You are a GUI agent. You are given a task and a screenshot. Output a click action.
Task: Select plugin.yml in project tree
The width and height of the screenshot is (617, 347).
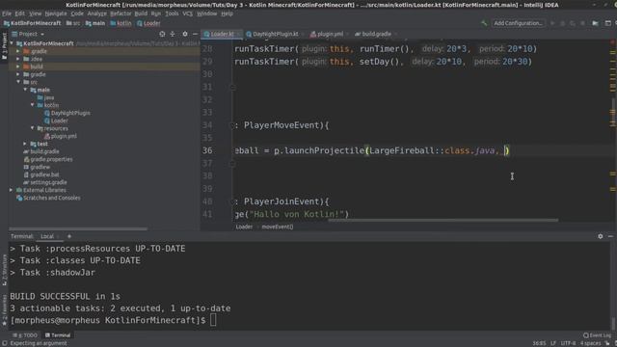pos(61,136)
